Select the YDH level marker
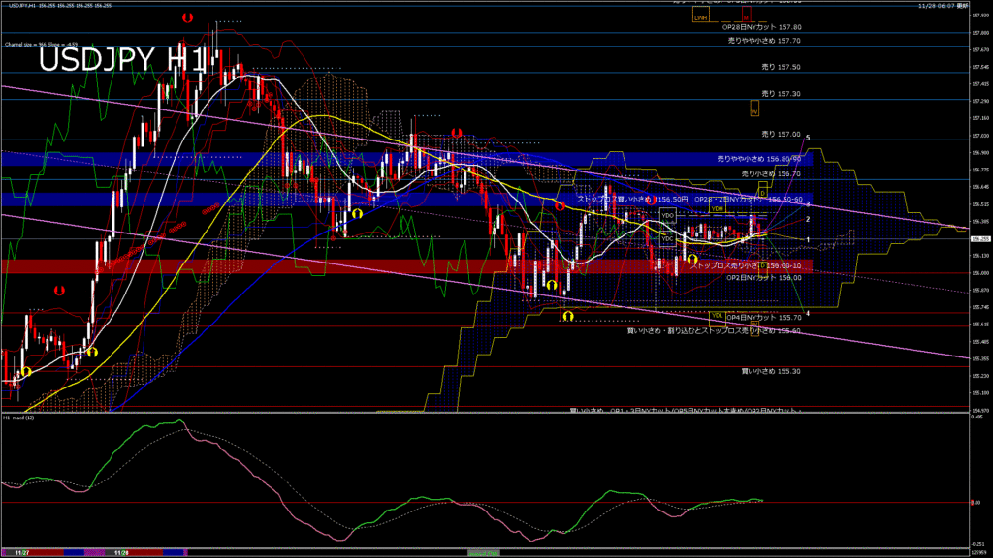This screenshot has width=993, height=558. click(718, 208)
